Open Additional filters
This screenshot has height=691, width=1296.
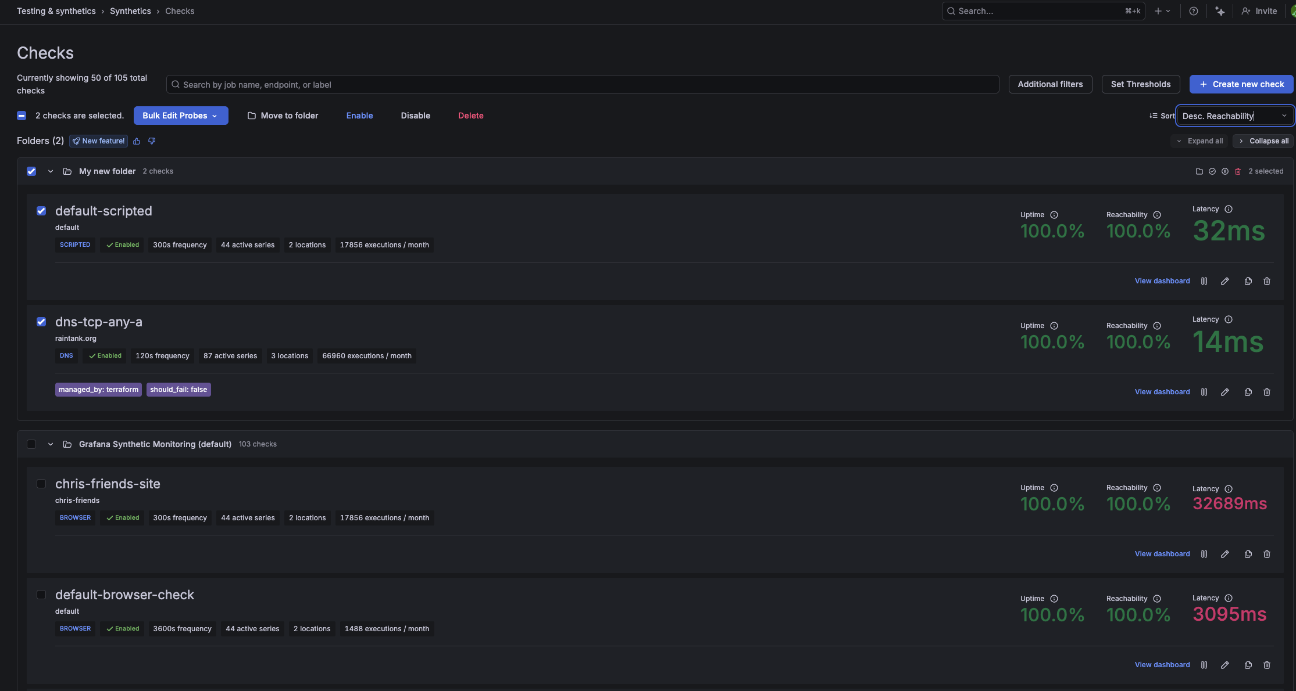1050,84
